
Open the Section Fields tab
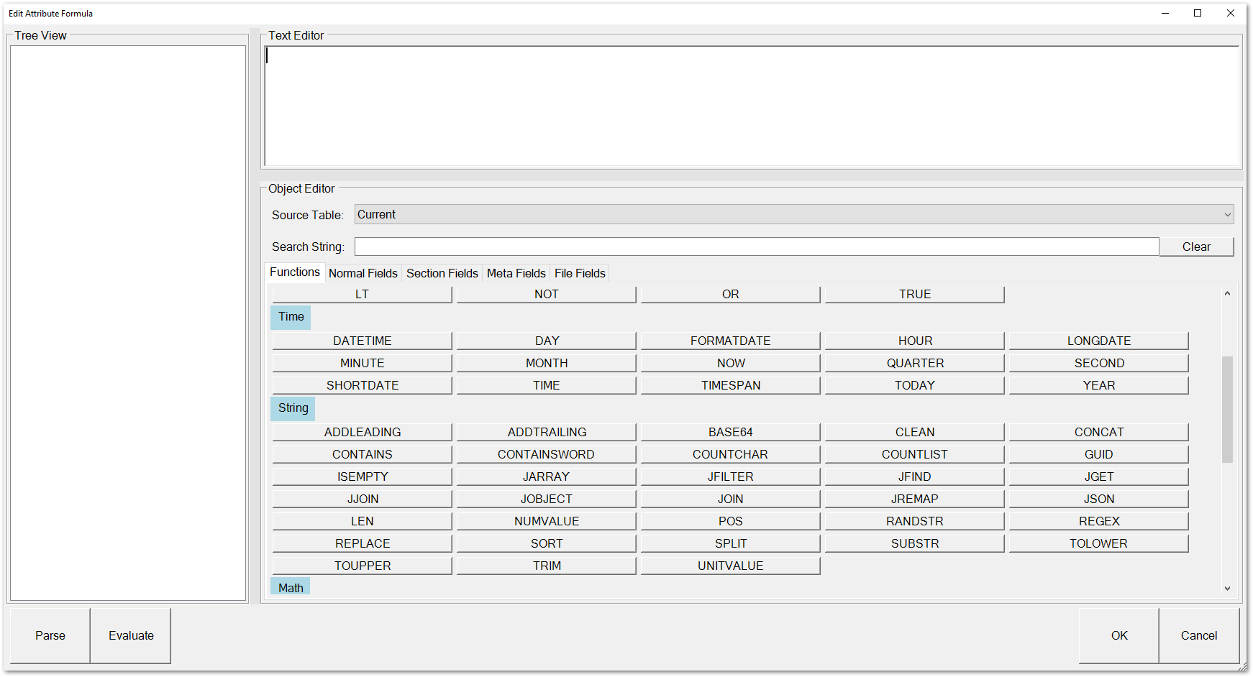coord(442,273)
